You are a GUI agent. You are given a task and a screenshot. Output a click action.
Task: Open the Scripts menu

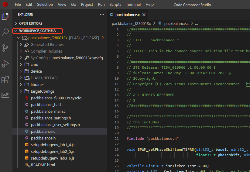(x=115, y=5)
